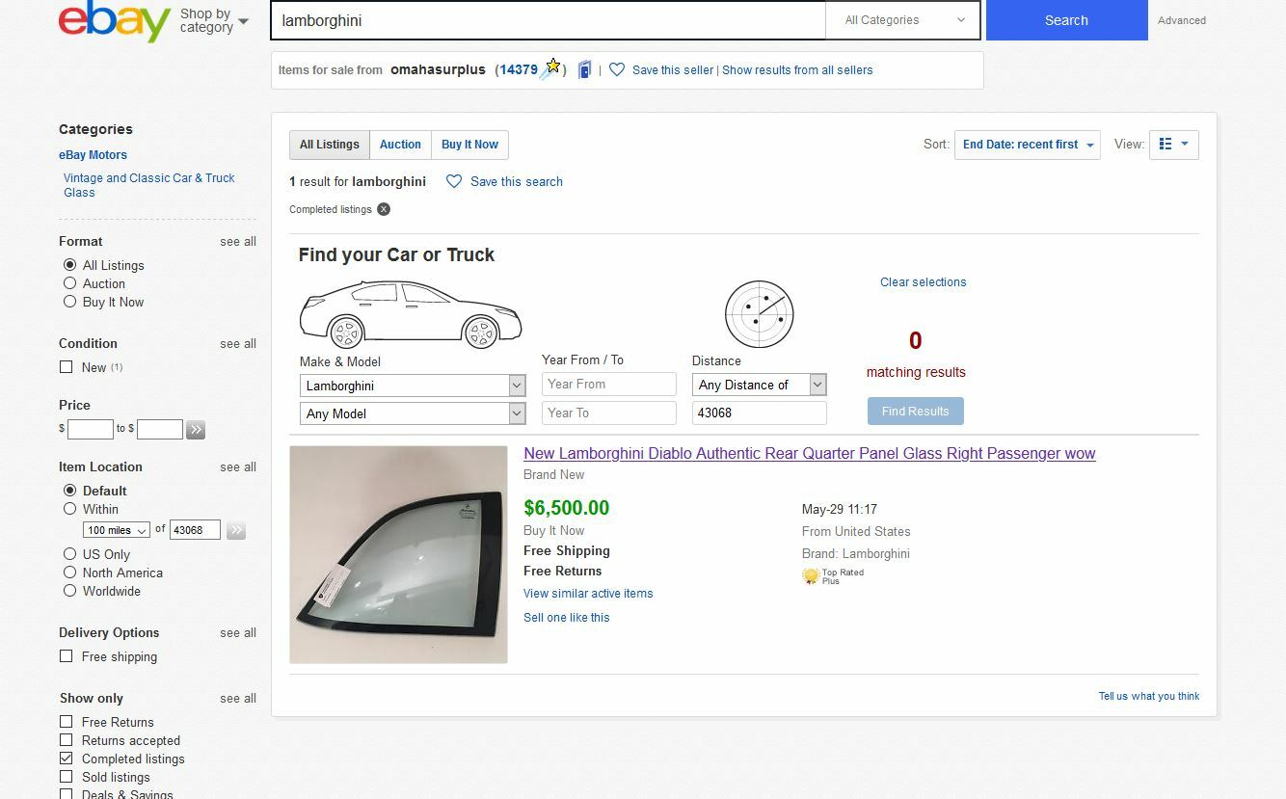Viewport: 1286px width, 799px height.
Task: Select the All Listings format radio
Action: 69,265
